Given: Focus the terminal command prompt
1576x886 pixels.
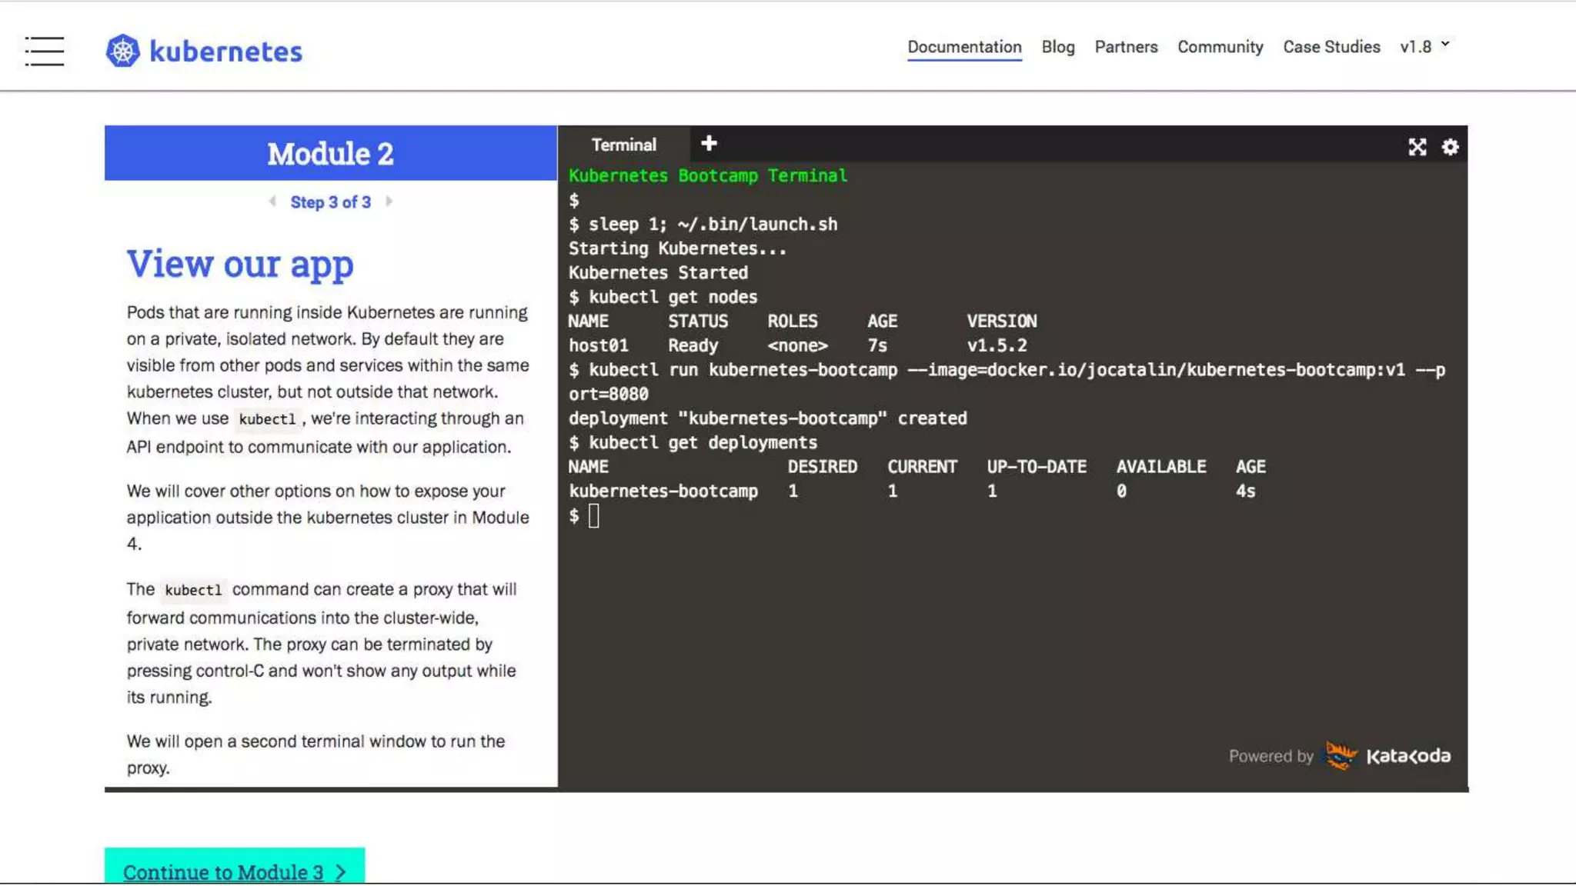Looking at the screenshot, I should point(594,516).
